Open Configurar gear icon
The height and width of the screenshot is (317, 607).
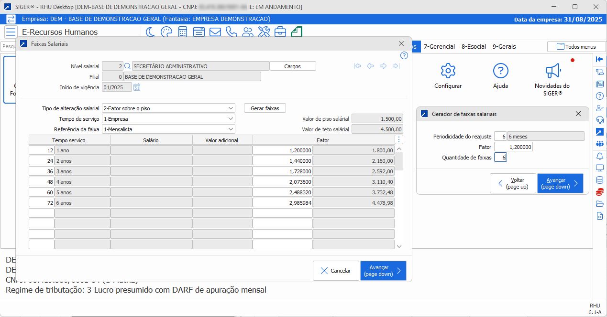pyautogui.click(x=448, y=71)
